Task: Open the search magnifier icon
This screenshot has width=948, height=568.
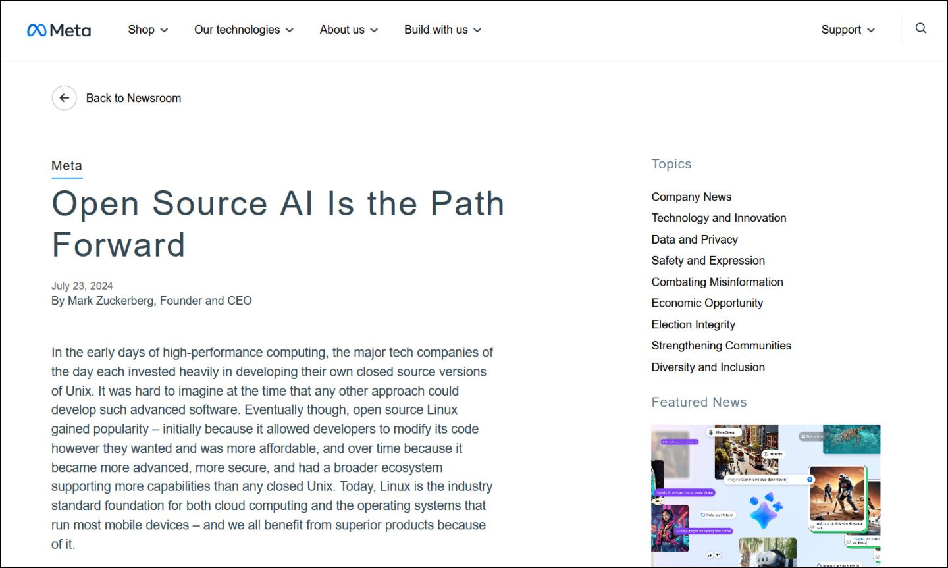Action: click(920, 28)
